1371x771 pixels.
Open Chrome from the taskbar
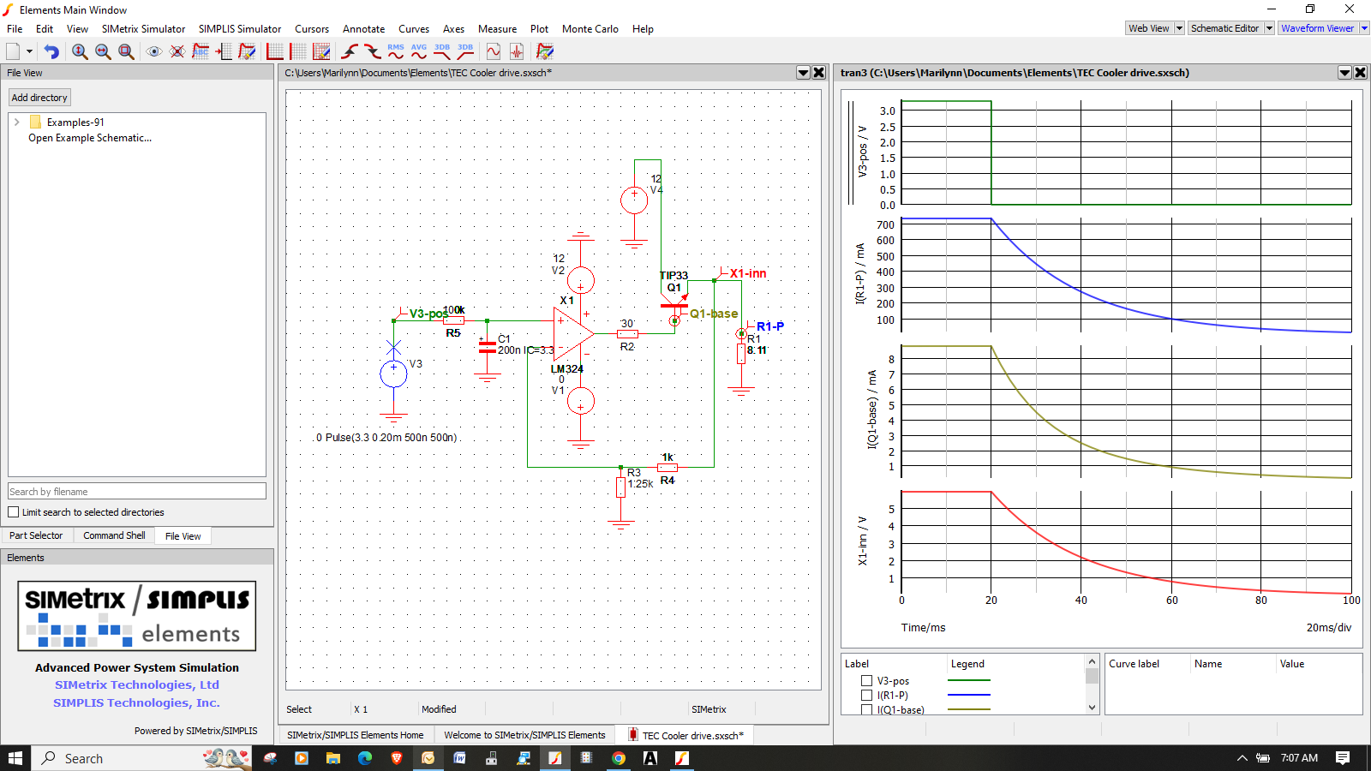[619, 758]
